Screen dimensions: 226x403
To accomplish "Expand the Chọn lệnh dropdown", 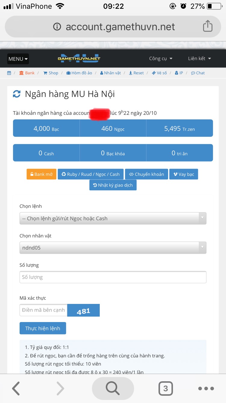I will pos(113,218).
